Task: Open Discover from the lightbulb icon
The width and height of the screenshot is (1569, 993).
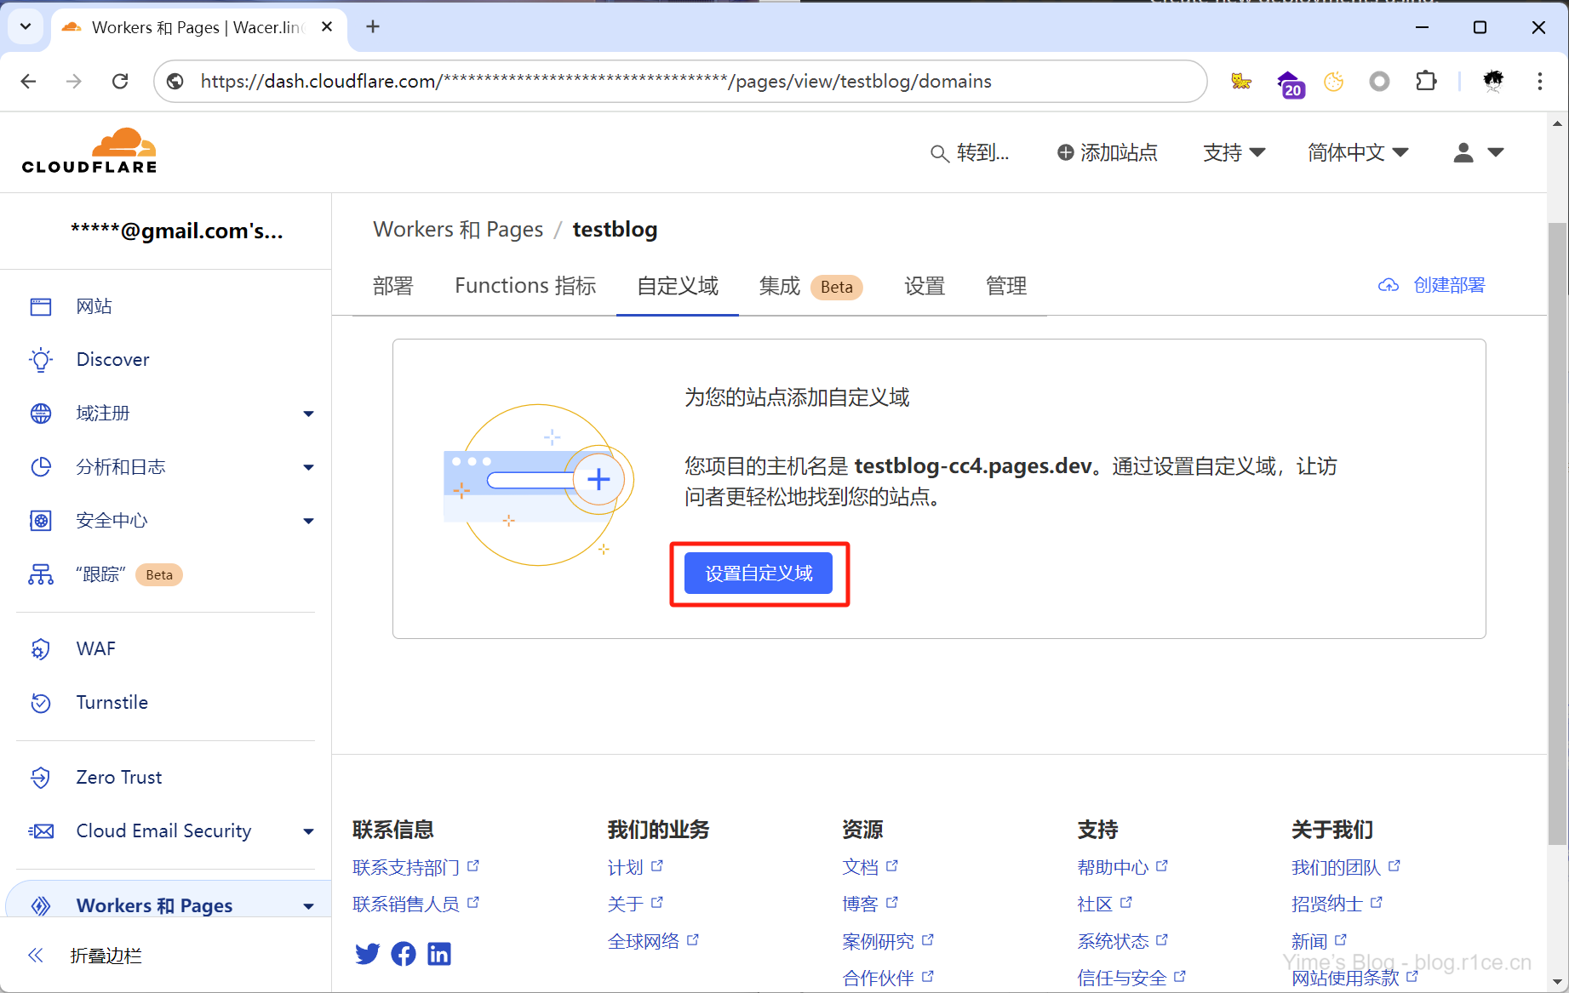Action: 41,360
